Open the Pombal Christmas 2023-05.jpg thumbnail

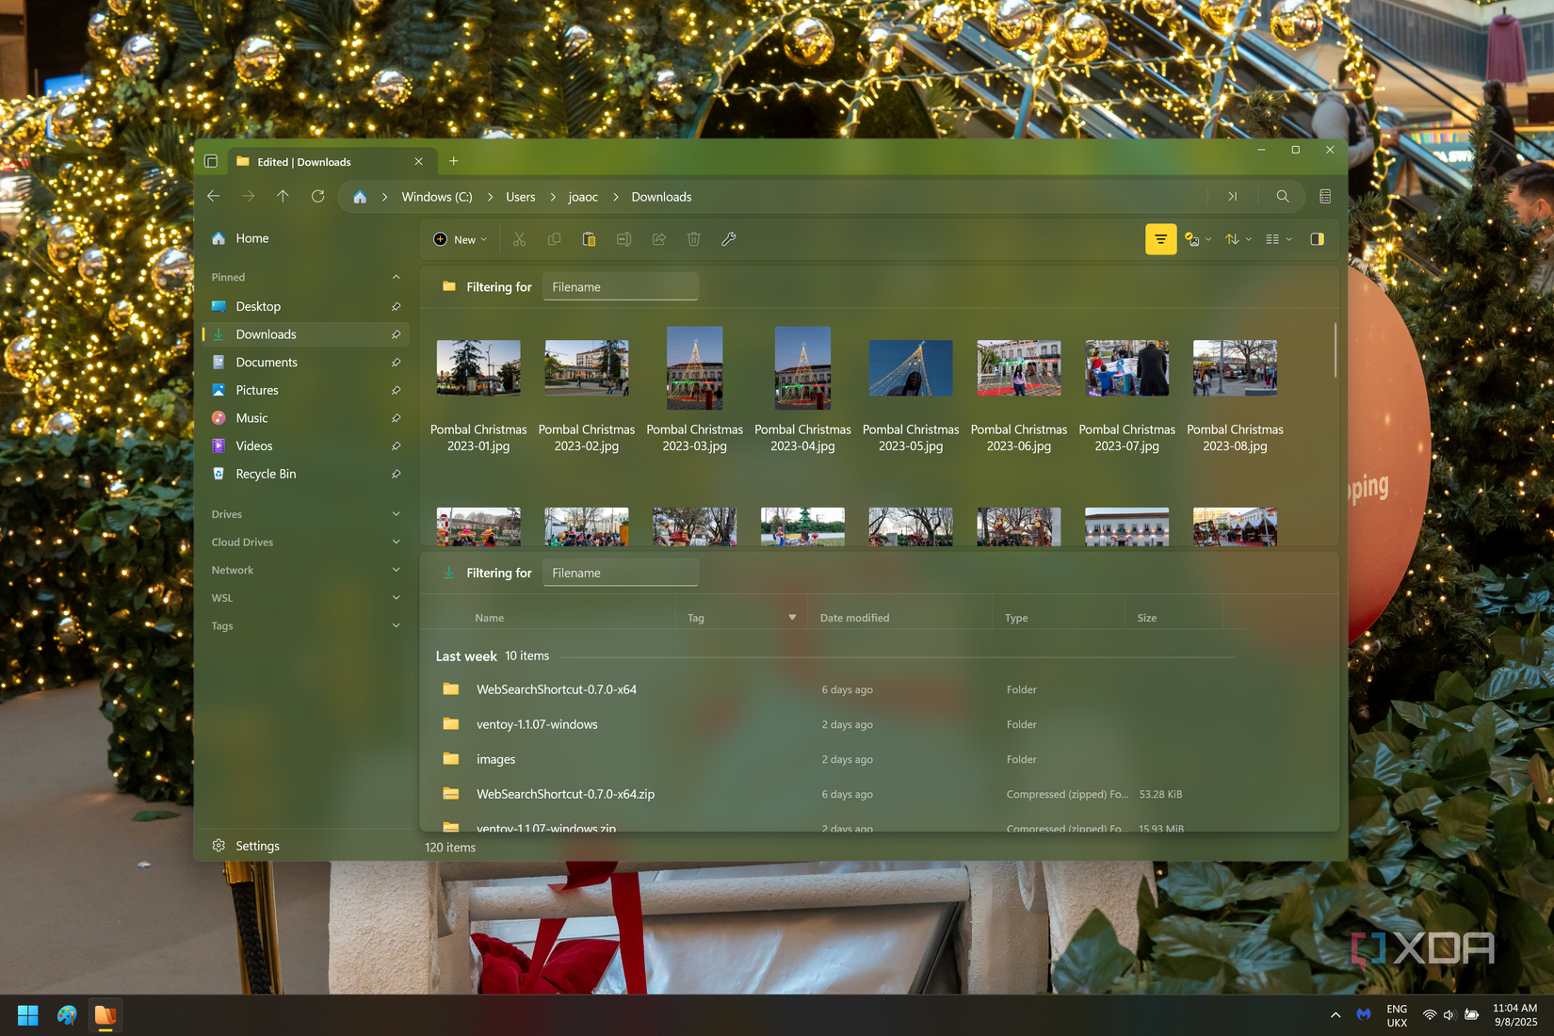911,367
